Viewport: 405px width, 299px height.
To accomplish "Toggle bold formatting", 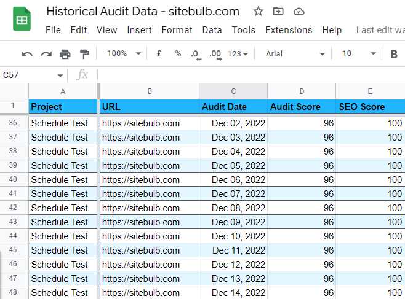I will click(394, 54).
